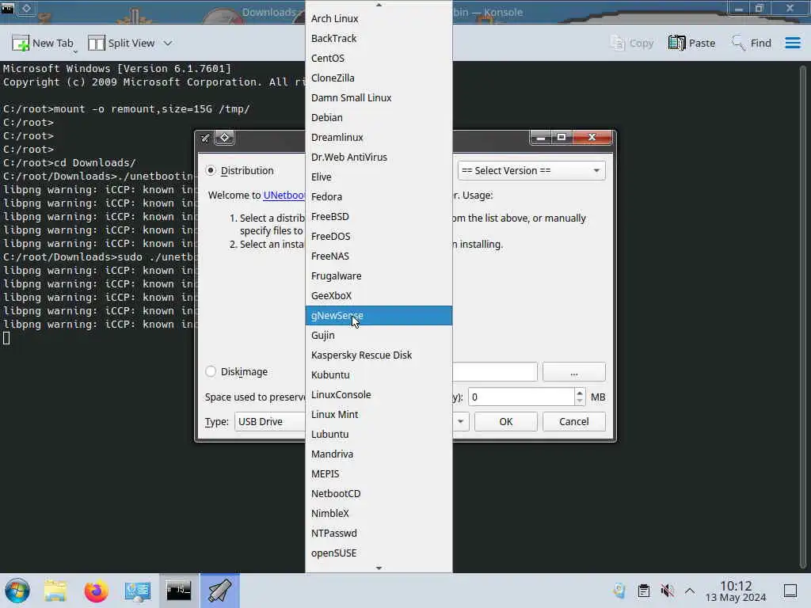Open clipboard tray icon

click(x=643, y=591)
